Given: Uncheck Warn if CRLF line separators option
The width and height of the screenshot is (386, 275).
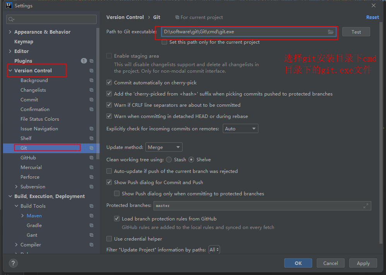Looking at the screenshot, I should coord(109,105).
